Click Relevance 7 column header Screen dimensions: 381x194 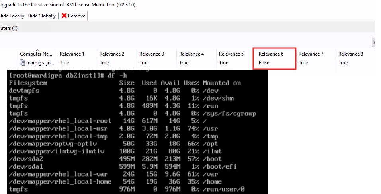point(311,54)
